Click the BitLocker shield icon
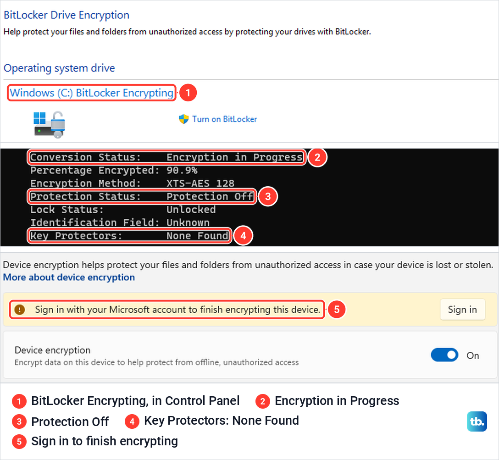499x460 pixels. [183, 119]
